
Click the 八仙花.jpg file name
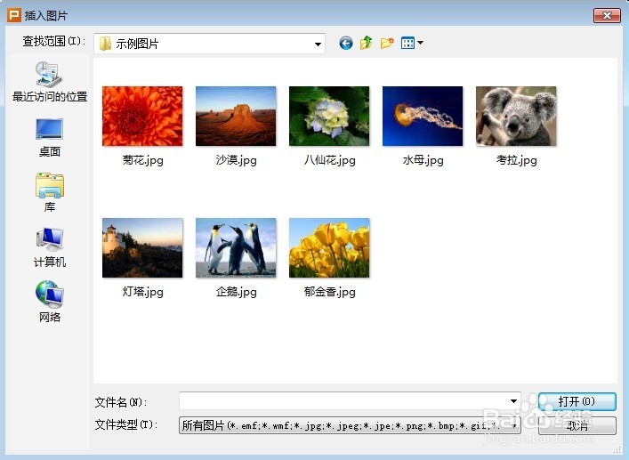(x=330, y=160)
